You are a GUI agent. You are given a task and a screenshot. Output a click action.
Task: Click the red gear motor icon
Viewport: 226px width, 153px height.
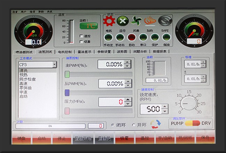coord(109,21)
